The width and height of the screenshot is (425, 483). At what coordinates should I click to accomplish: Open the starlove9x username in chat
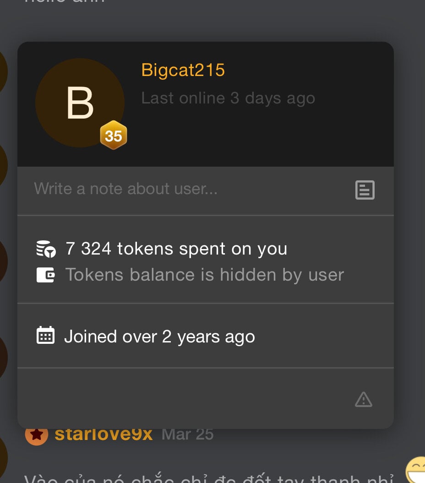coord(104,434)
